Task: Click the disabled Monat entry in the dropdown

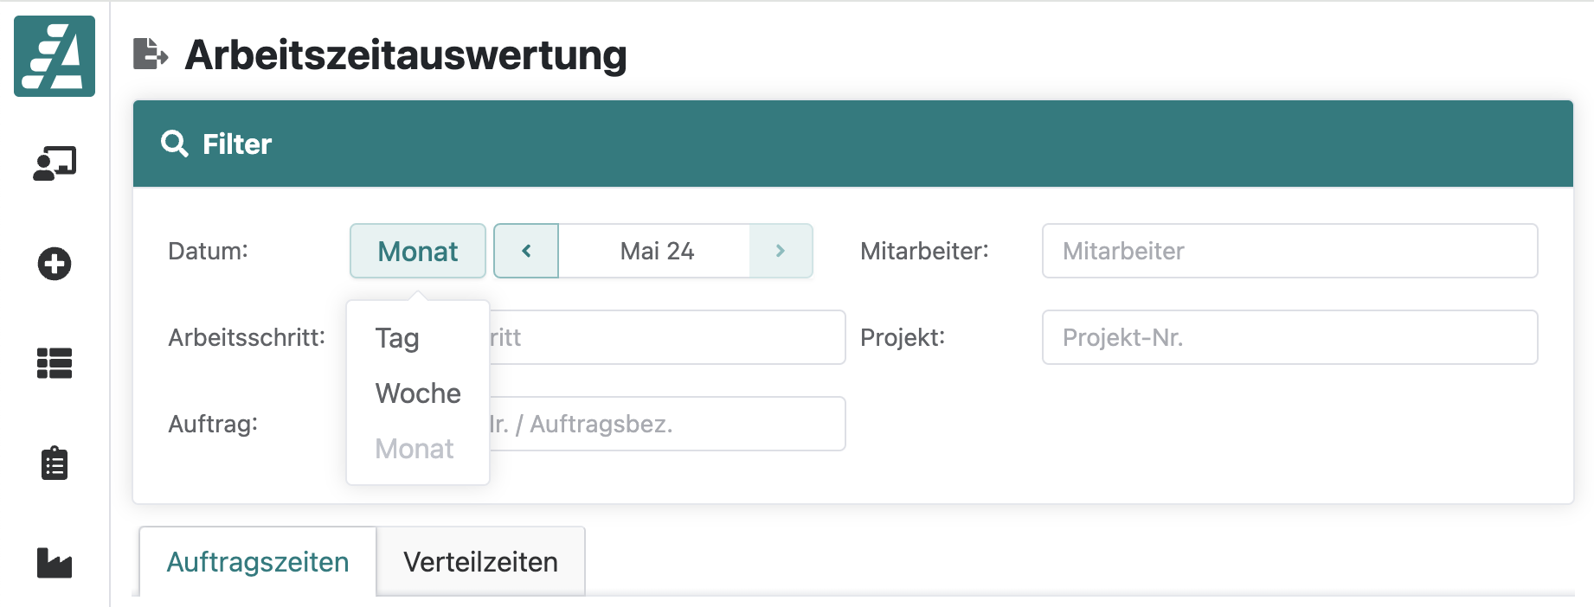Action: tap(415, 449)
